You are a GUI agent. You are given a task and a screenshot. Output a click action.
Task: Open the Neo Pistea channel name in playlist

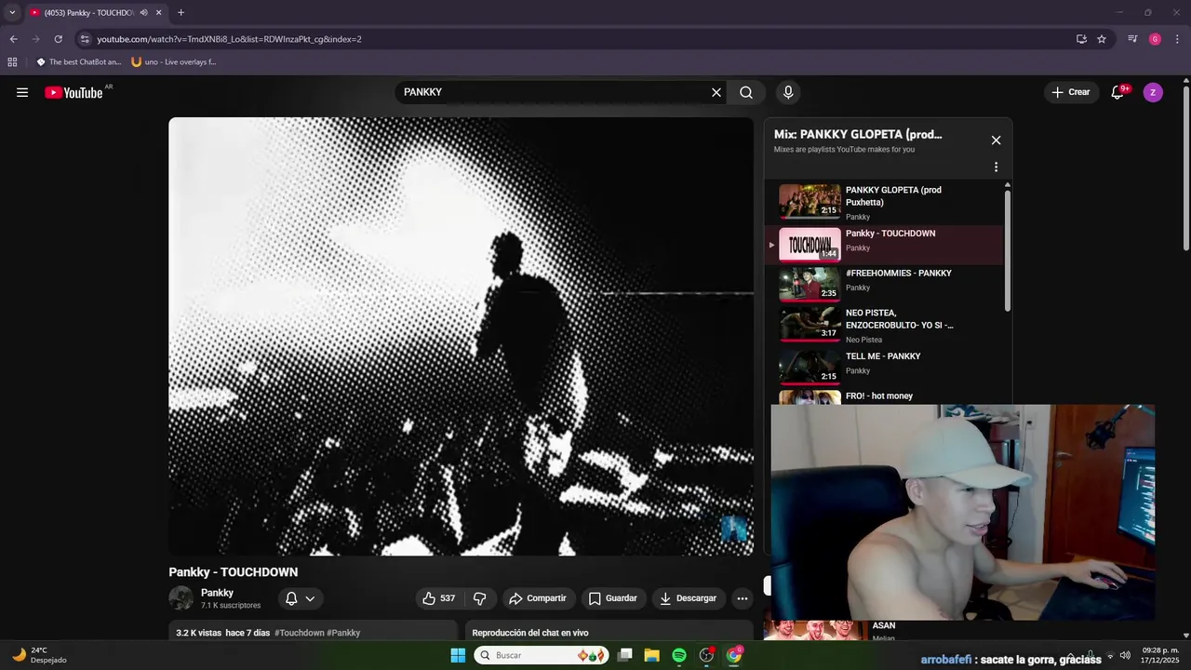coord(863,340)
